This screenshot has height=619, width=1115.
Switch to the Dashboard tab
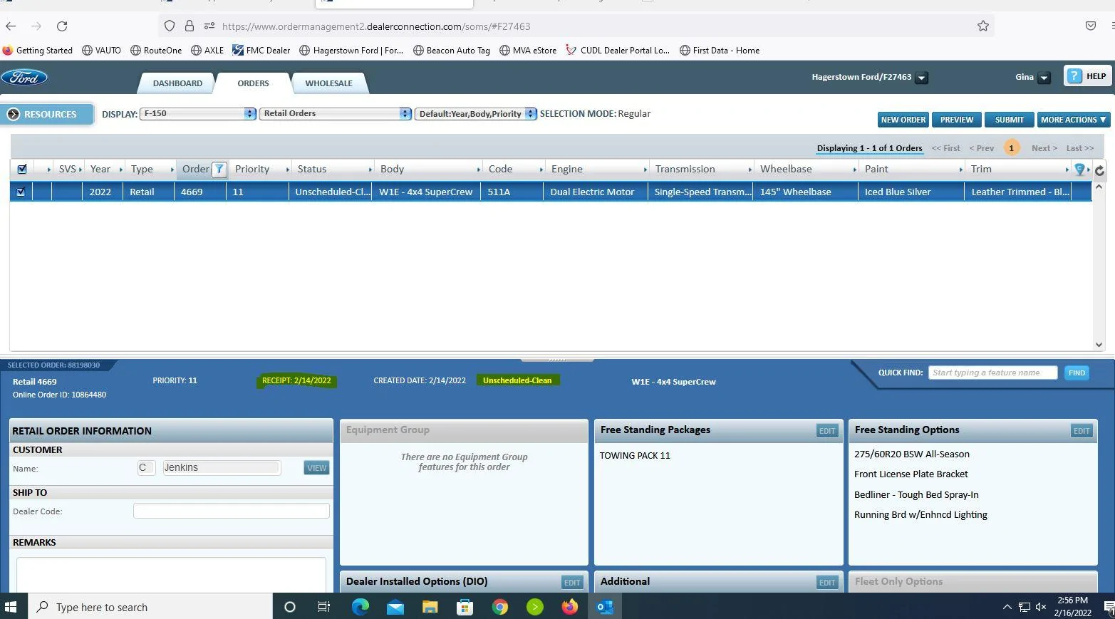click(177, 83)
